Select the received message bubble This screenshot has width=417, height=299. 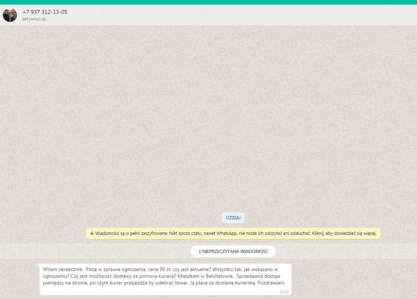click(165, 279)
